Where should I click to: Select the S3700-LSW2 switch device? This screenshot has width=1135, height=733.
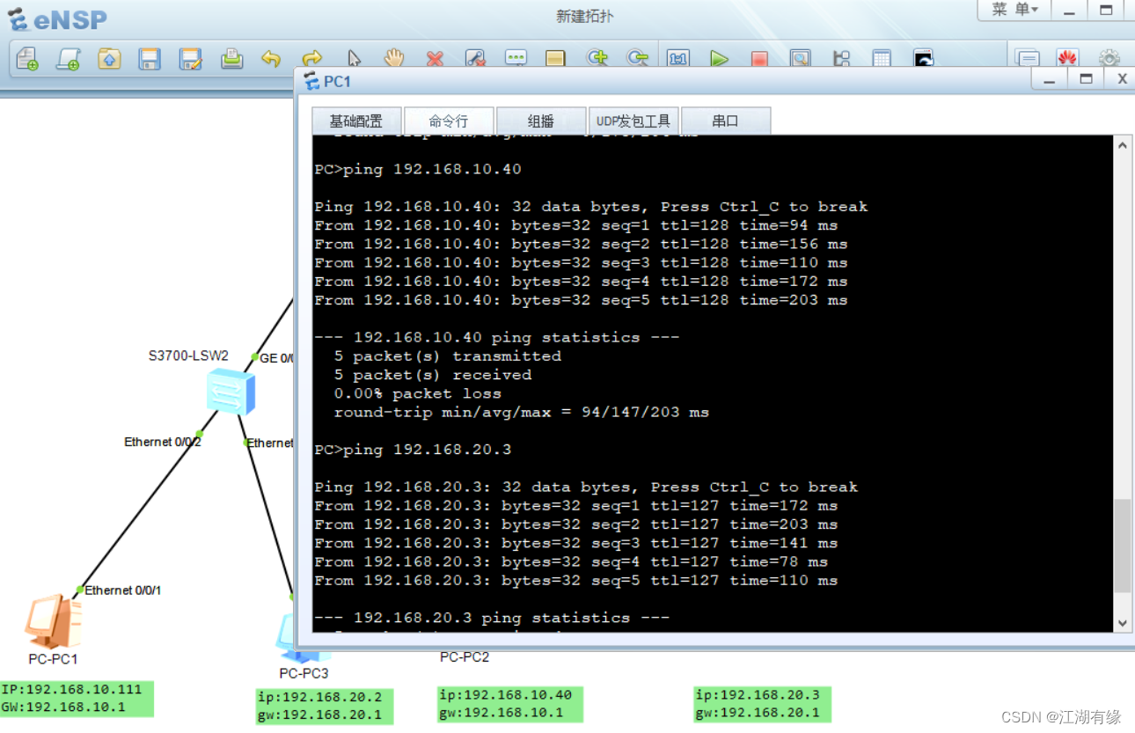pos(231,392)
